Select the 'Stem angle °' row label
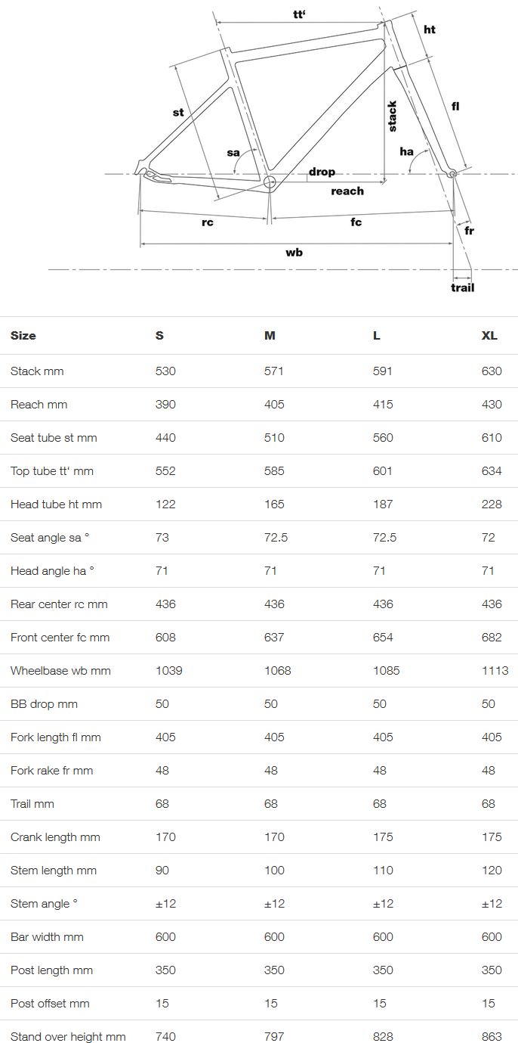This screenshot has height=1043, width=518. [x=45, y=904]
